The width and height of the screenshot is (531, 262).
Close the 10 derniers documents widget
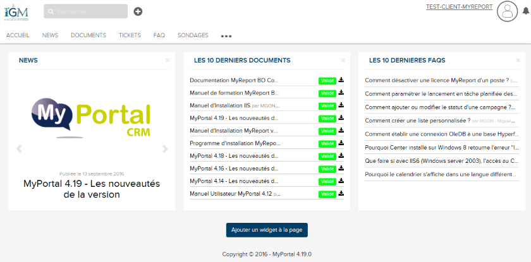click(343, 60)
